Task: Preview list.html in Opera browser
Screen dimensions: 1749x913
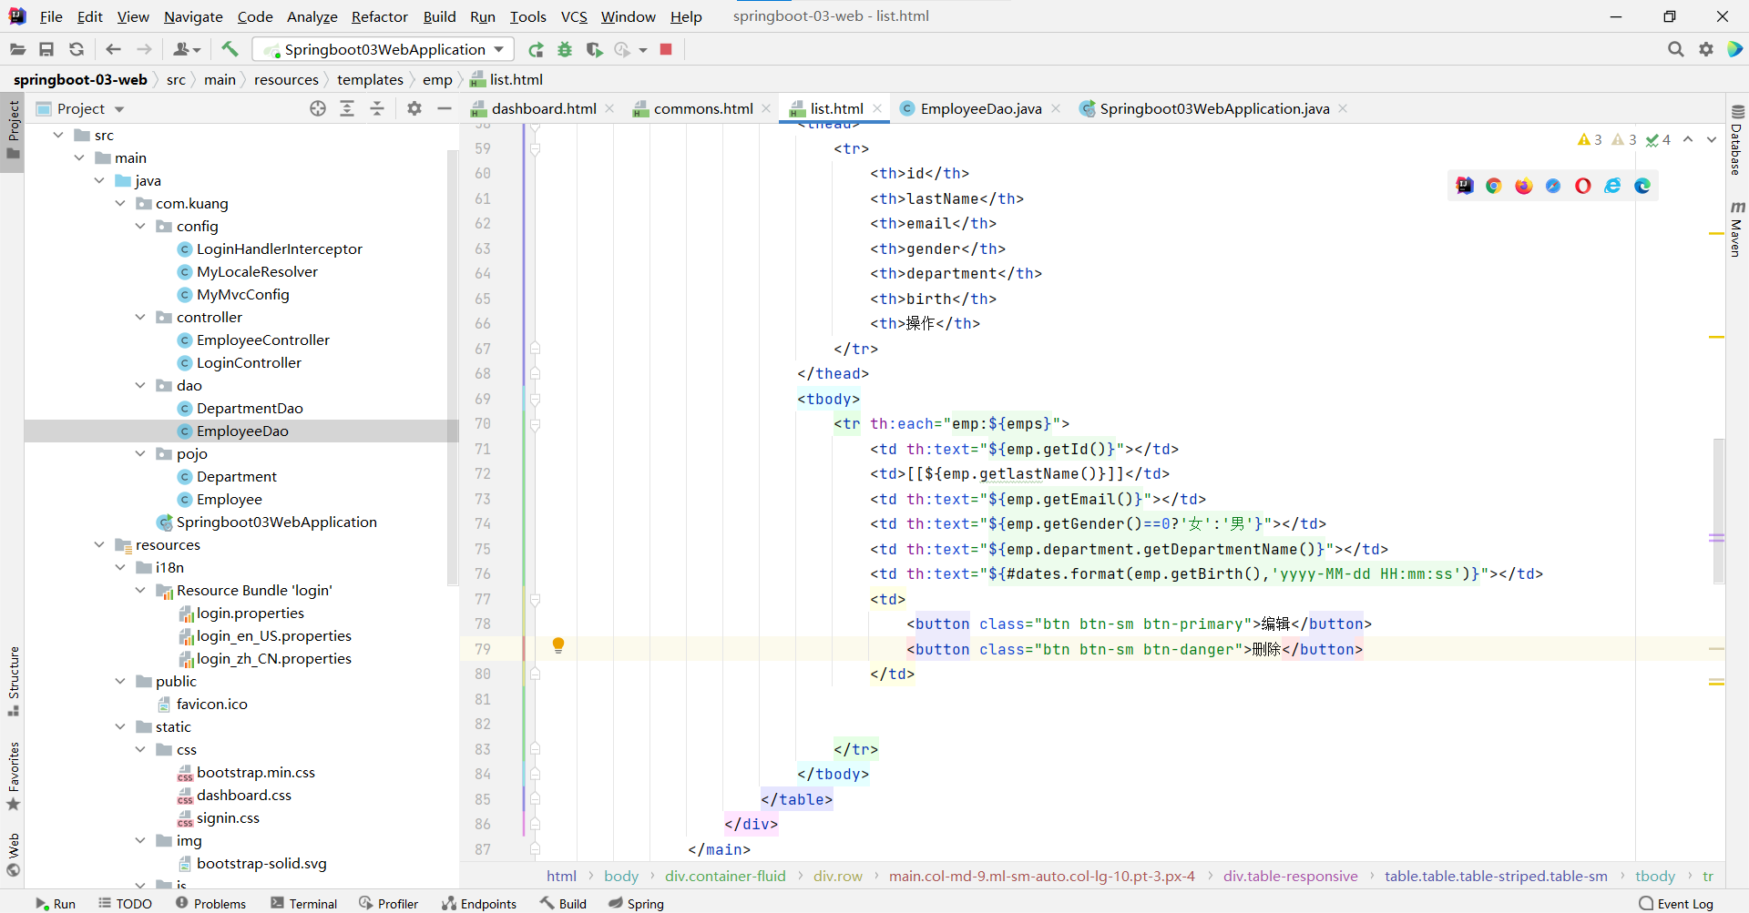Action: click(x=1583, y=186)
